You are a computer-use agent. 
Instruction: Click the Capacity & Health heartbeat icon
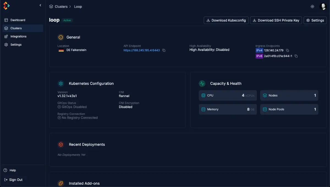(202, 84)
